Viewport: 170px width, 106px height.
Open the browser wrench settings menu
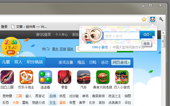click(161, 19)
